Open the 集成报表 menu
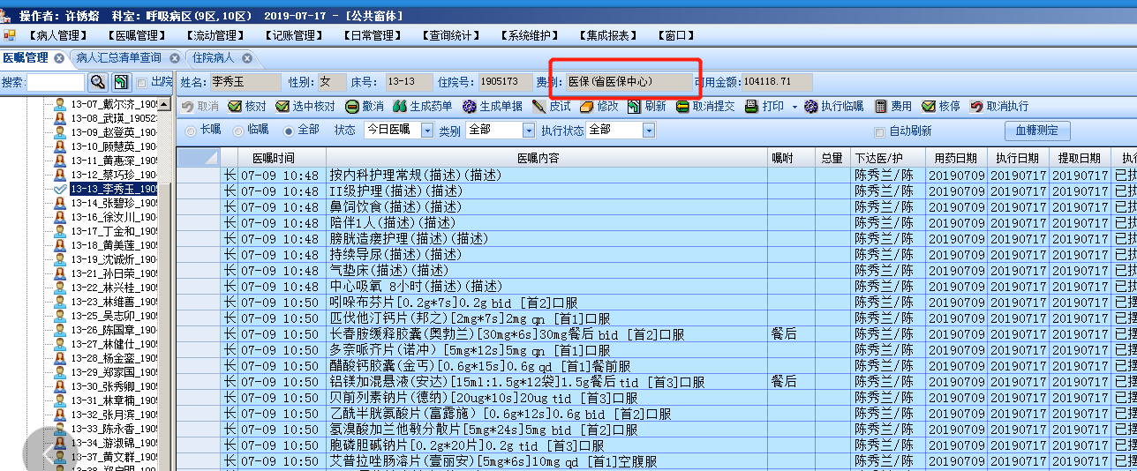This screenshot has width=1137, height=471. coord(607,35)
